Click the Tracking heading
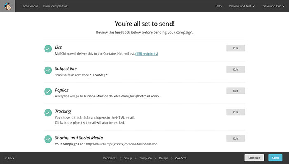The height and width of the screenshot is (164, 289). click(x=63, y=112)
